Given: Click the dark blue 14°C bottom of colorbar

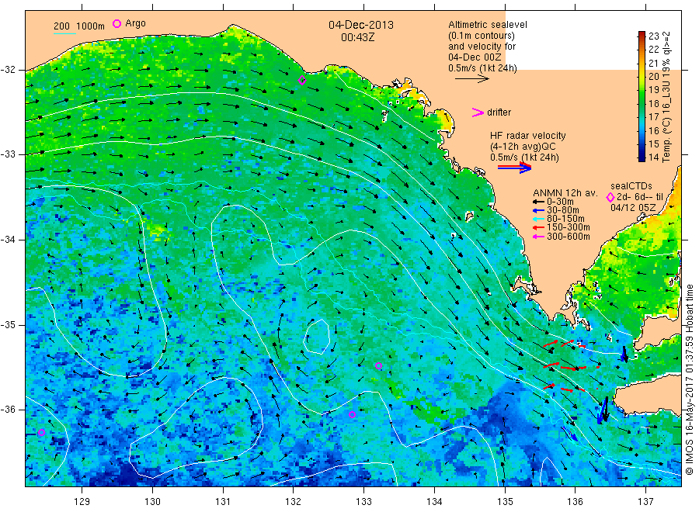Looking at the screenshot, I should pyautogui.click(x=642, y=157).
